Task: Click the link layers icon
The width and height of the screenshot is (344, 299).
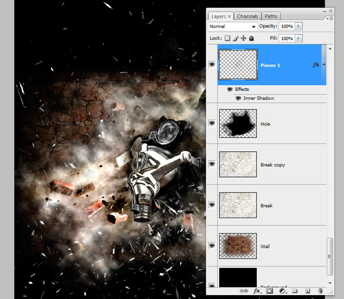Action: pos(244,291)
